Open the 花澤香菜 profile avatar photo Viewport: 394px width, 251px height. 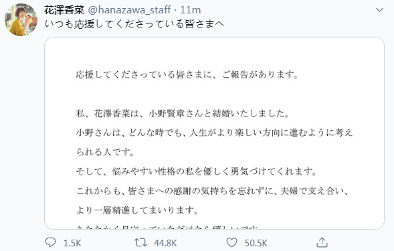[21, 19]
